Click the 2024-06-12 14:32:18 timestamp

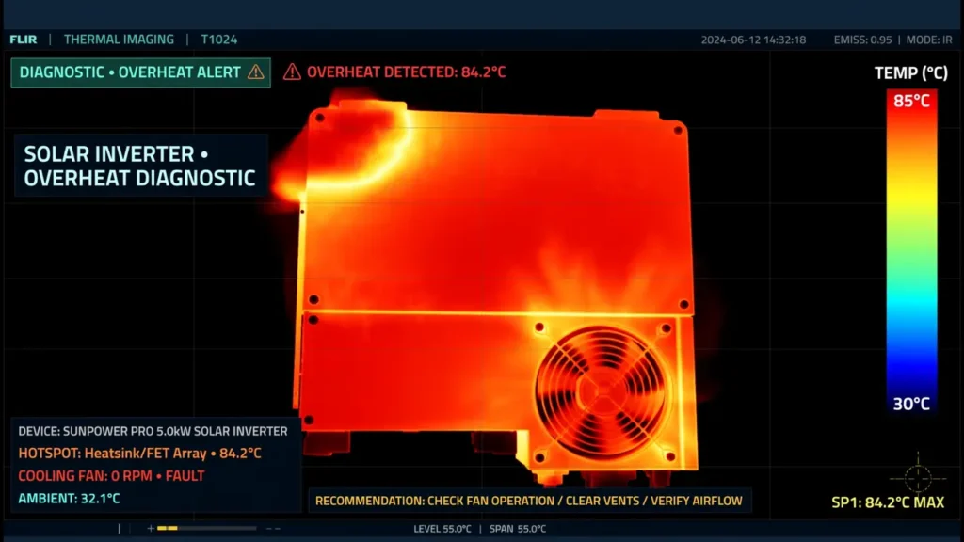click(x=753, y=40)
